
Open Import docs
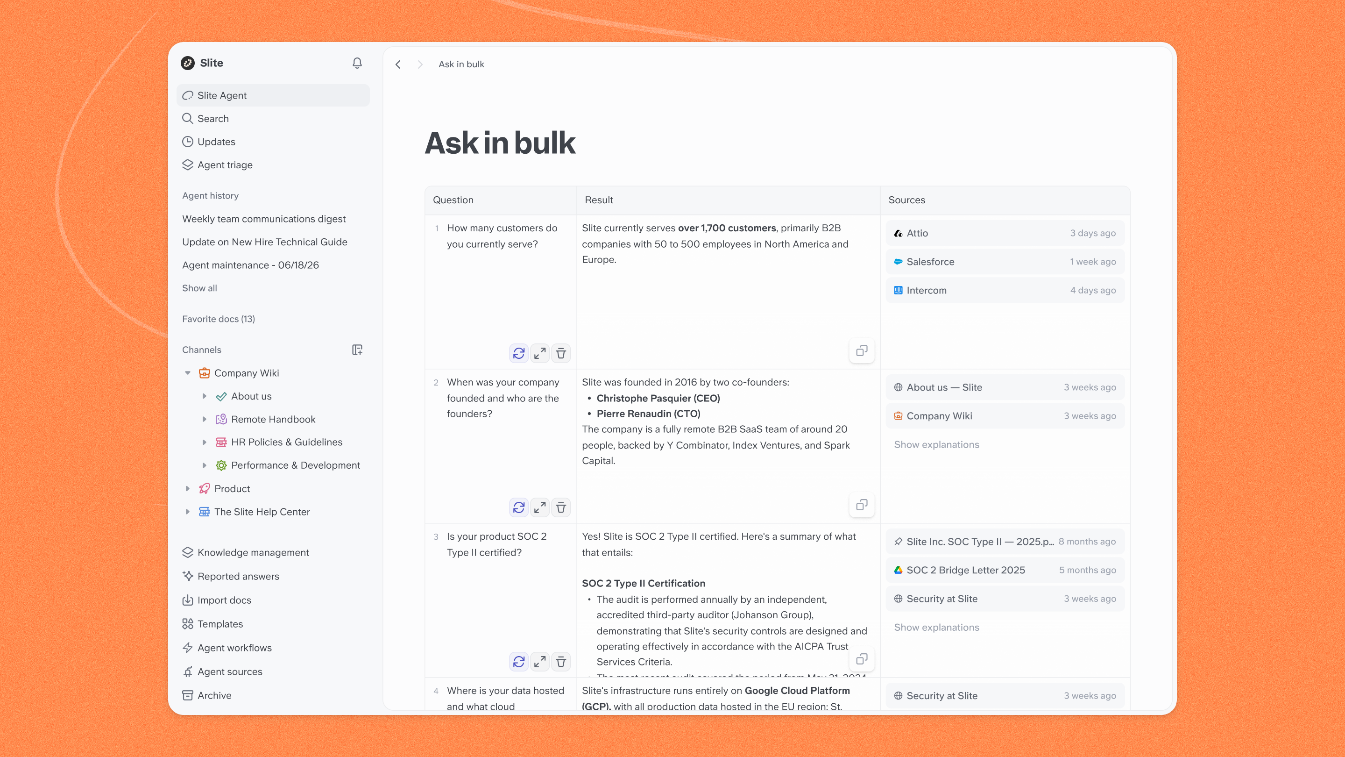(273, 600)
